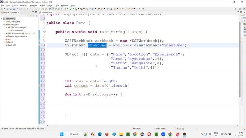Image resolution: width=246 pixels, height=138 pixels.
Task: Click the editor horizontal scrollbar
Action: (142, 125)
